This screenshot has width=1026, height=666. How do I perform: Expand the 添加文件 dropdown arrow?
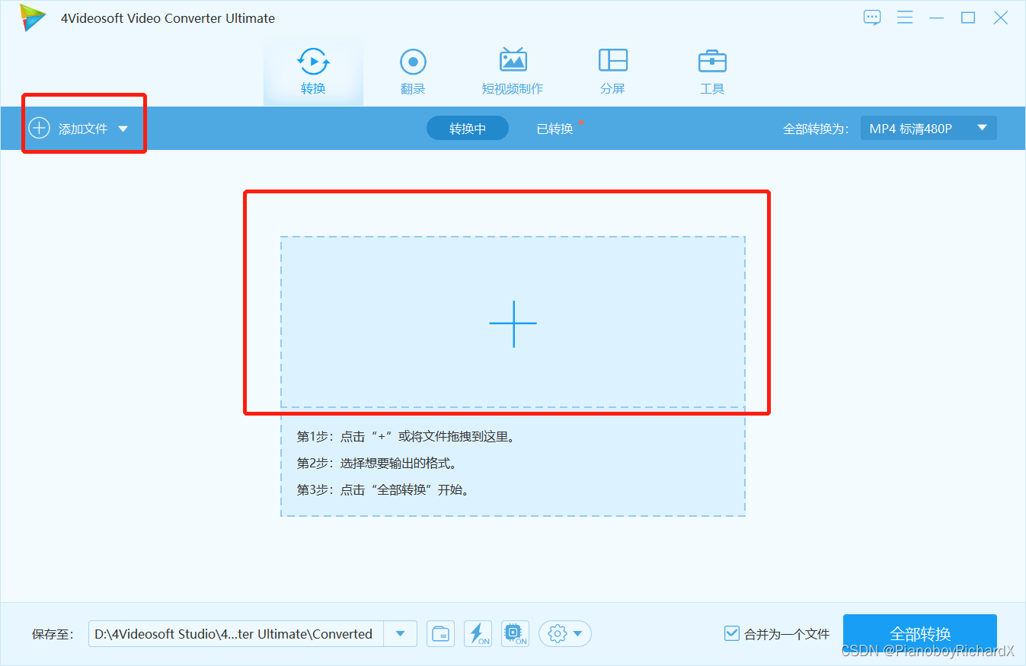pos(123,129)
